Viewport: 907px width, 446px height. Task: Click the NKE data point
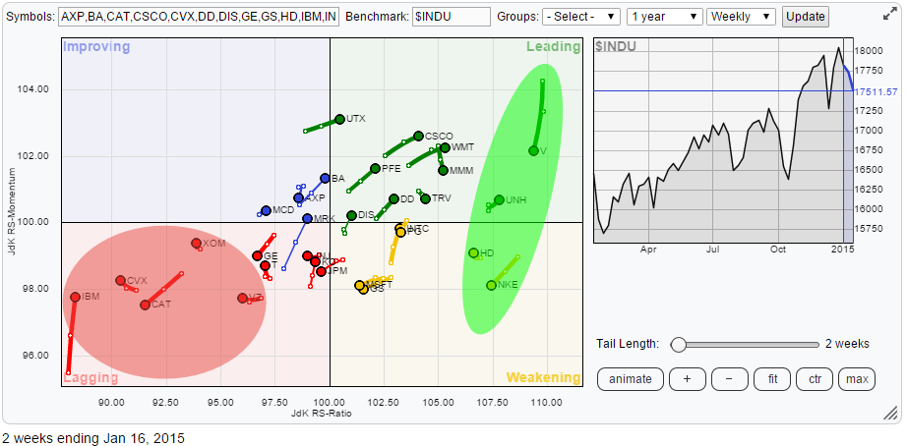491,285
